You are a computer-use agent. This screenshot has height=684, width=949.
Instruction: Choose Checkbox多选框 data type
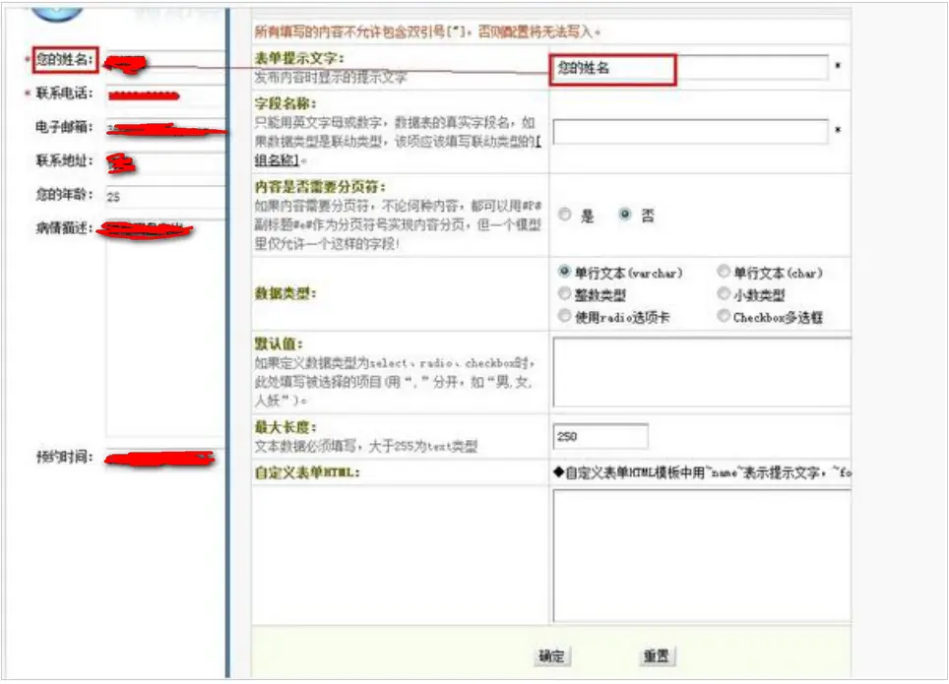coord(724,315)
